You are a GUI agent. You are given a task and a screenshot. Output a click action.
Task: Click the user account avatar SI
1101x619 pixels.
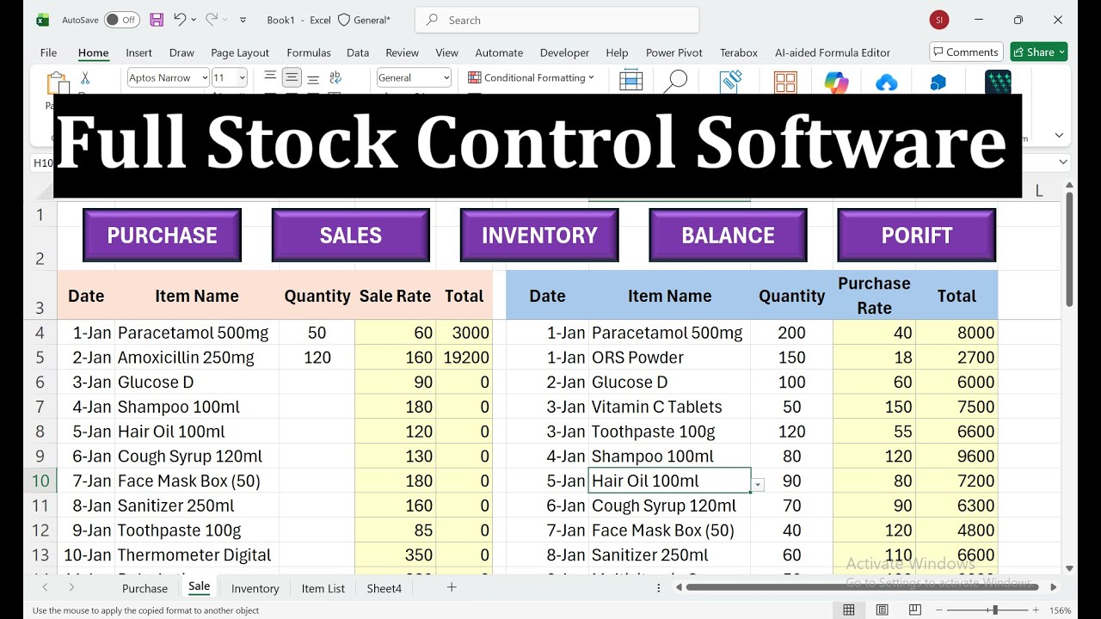(939, 20)
